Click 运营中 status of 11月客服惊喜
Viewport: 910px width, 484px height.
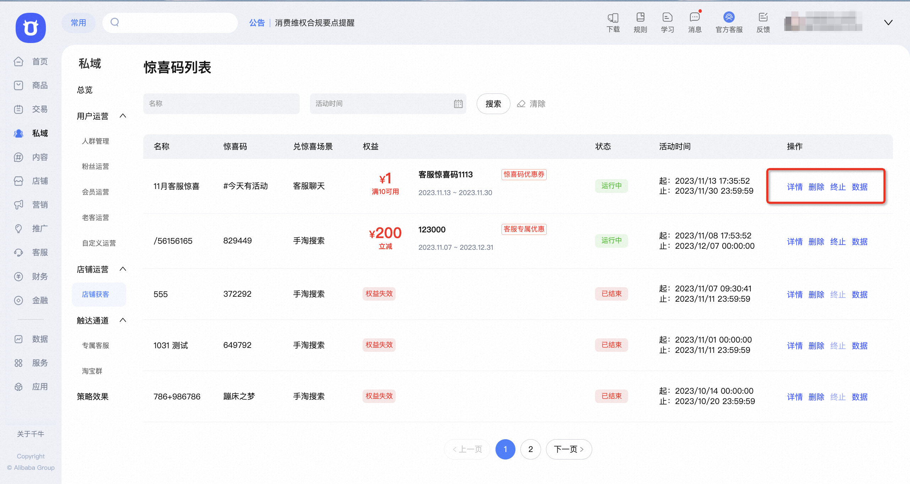tap(611, 186)
